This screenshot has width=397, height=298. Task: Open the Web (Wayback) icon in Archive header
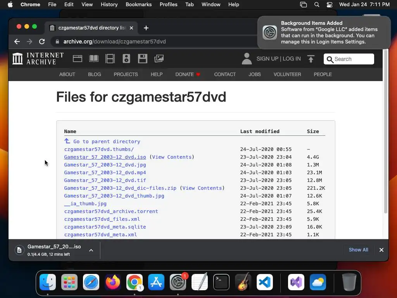pos(78,59)
